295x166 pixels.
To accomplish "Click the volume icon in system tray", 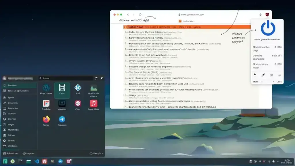I will coord(274,161).
